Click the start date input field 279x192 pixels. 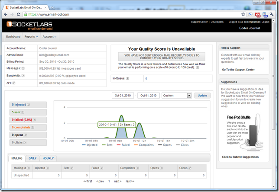(123, 96)
